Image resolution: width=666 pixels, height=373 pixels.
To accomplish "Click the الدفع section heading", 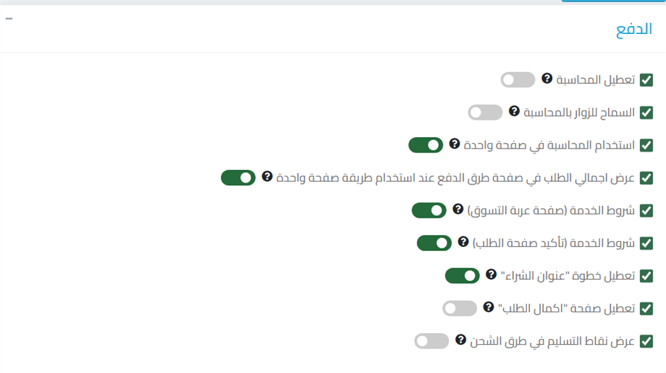I will pyautogui.click(x=634, y=32).
